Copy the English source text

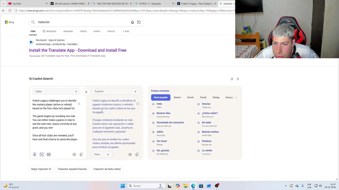81,154
